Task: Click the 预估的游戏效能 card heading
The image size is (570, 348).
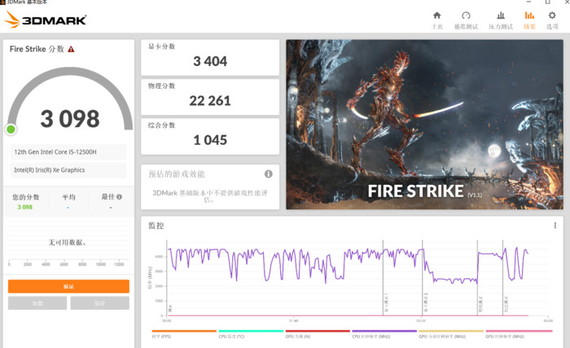Action: tap(177, 174)
